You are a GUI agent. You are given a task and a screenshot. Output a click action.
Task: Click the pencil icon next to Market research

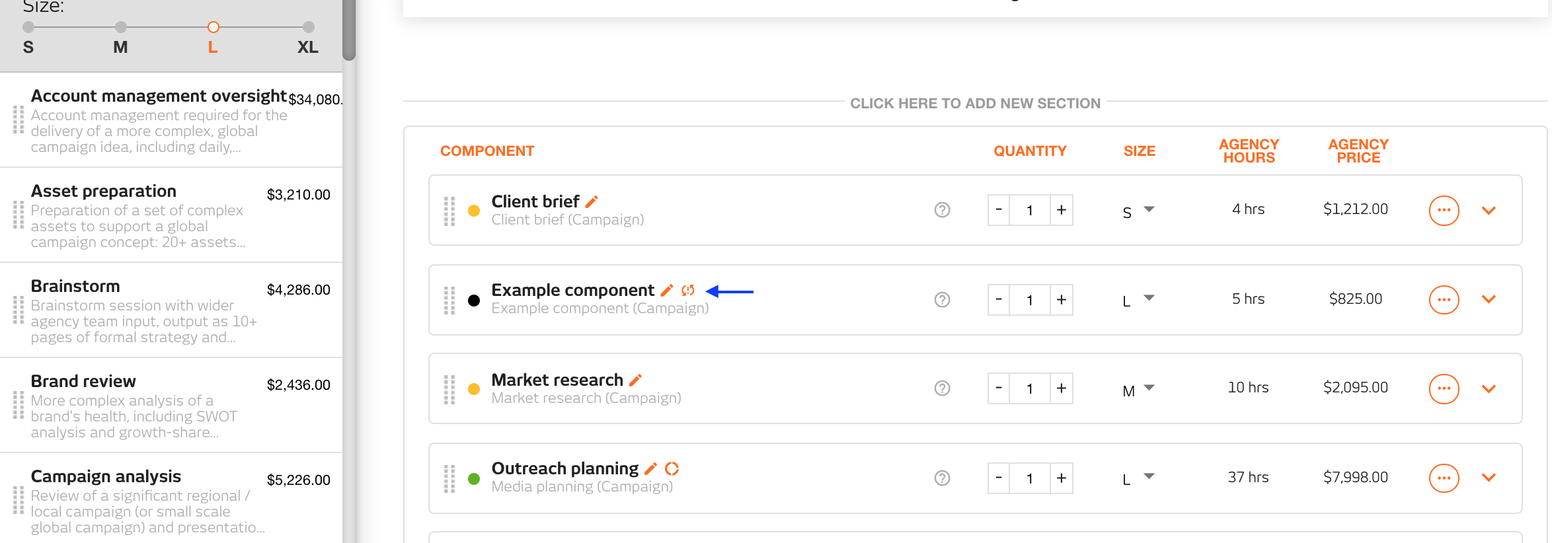(635, 380)
